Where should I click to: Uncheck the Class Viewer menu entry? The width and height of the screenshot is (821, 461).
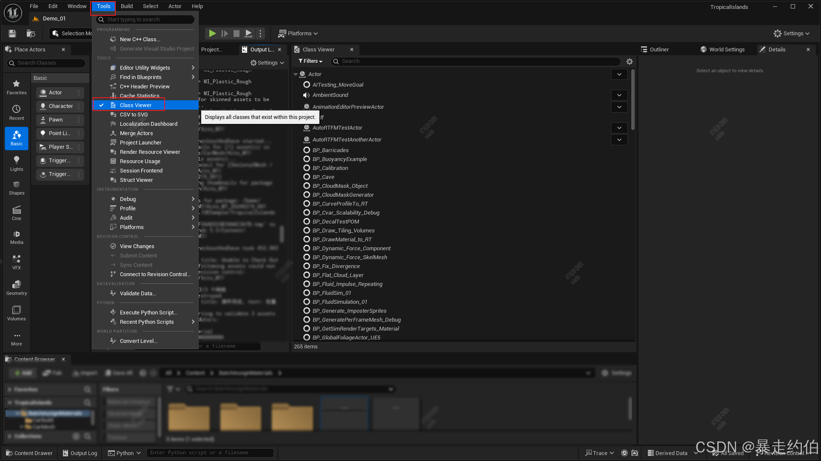coord(136,105)
